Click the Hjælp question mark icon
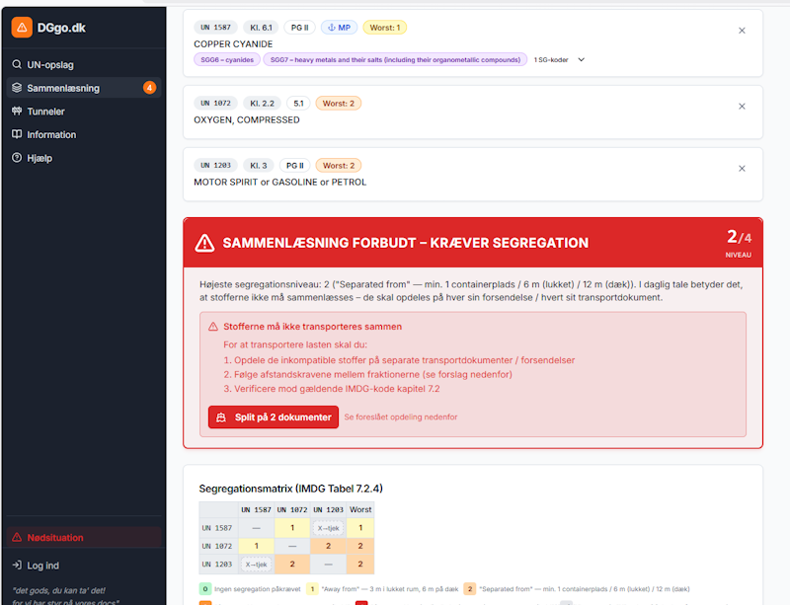The width and height of the screenshot is (790, 605). coord(17,158)
